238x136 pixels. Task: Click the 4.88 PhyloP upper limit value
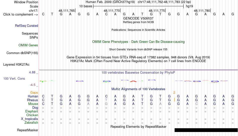(32, 72)
